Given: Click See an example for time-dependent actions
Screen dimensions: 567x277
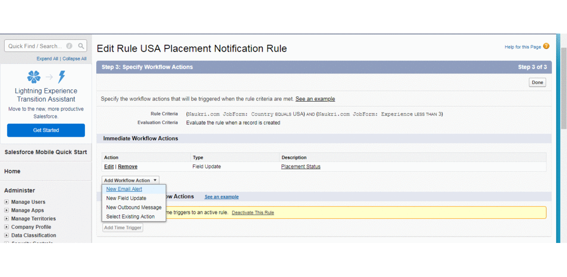Looking at the screenshot, I should pos(221,197).
